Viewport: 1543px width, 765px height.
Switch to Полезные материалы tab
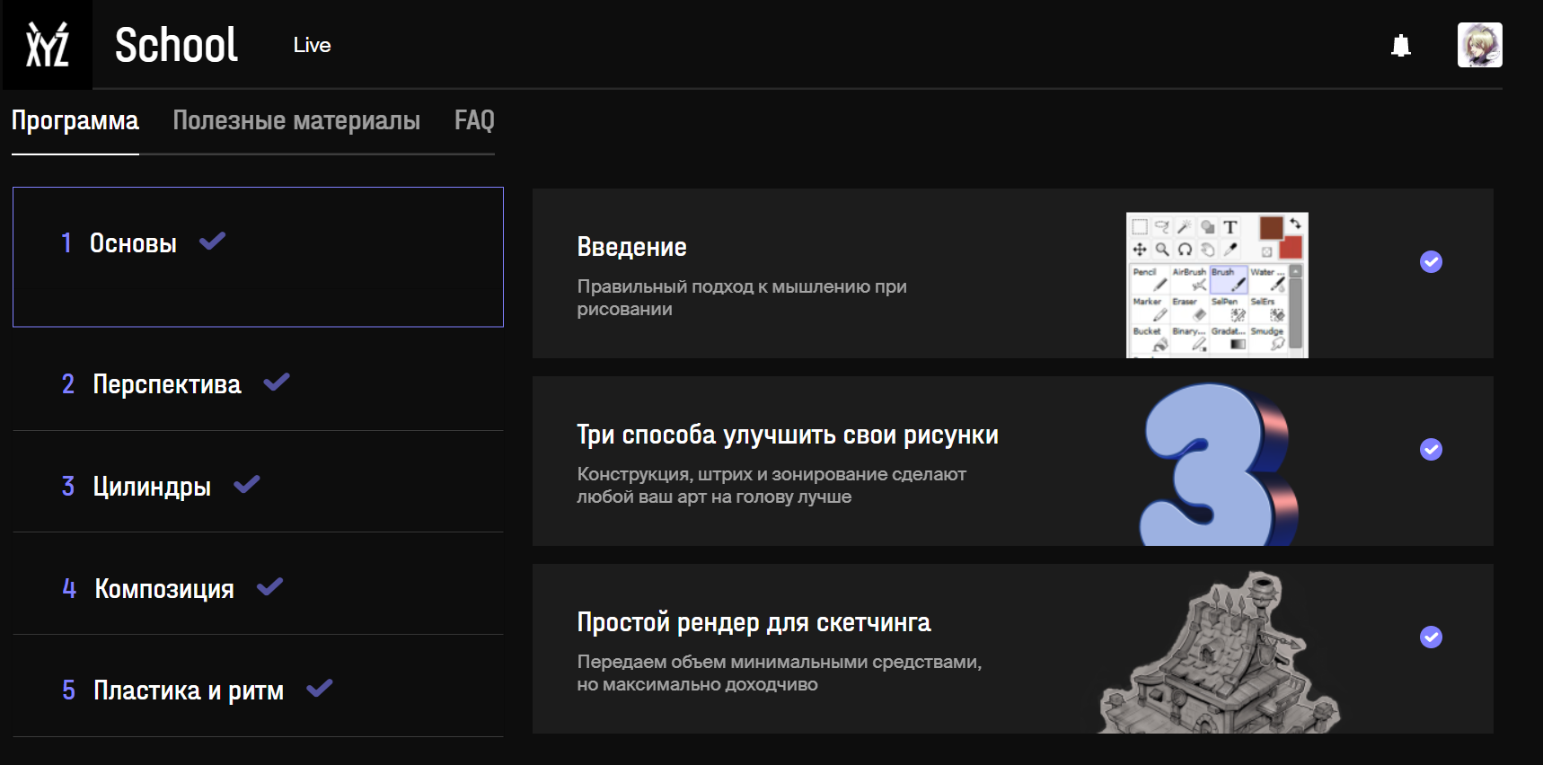(295, 120)
